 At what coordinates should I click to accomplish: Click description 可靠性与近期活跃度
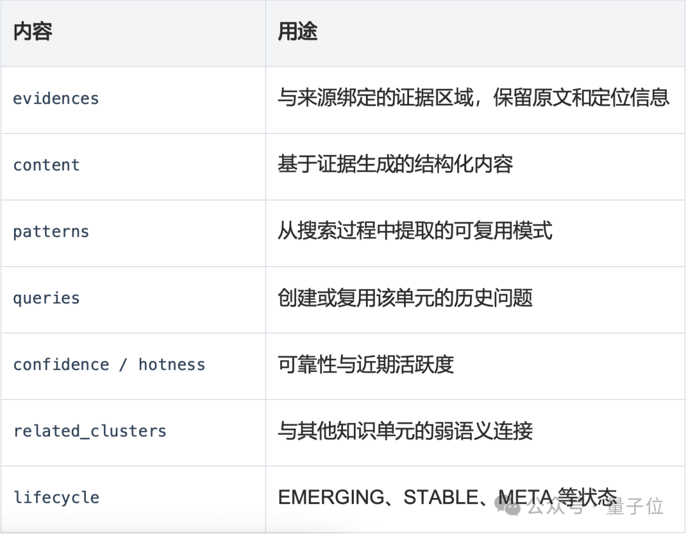click(x=366, y=364)
